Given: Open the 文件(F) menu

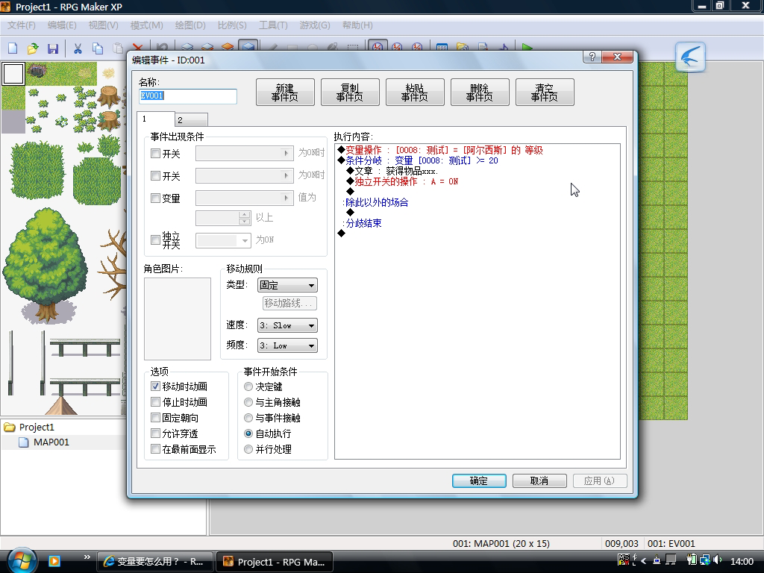Looking at the screenshot, I should tap(22, 25).
